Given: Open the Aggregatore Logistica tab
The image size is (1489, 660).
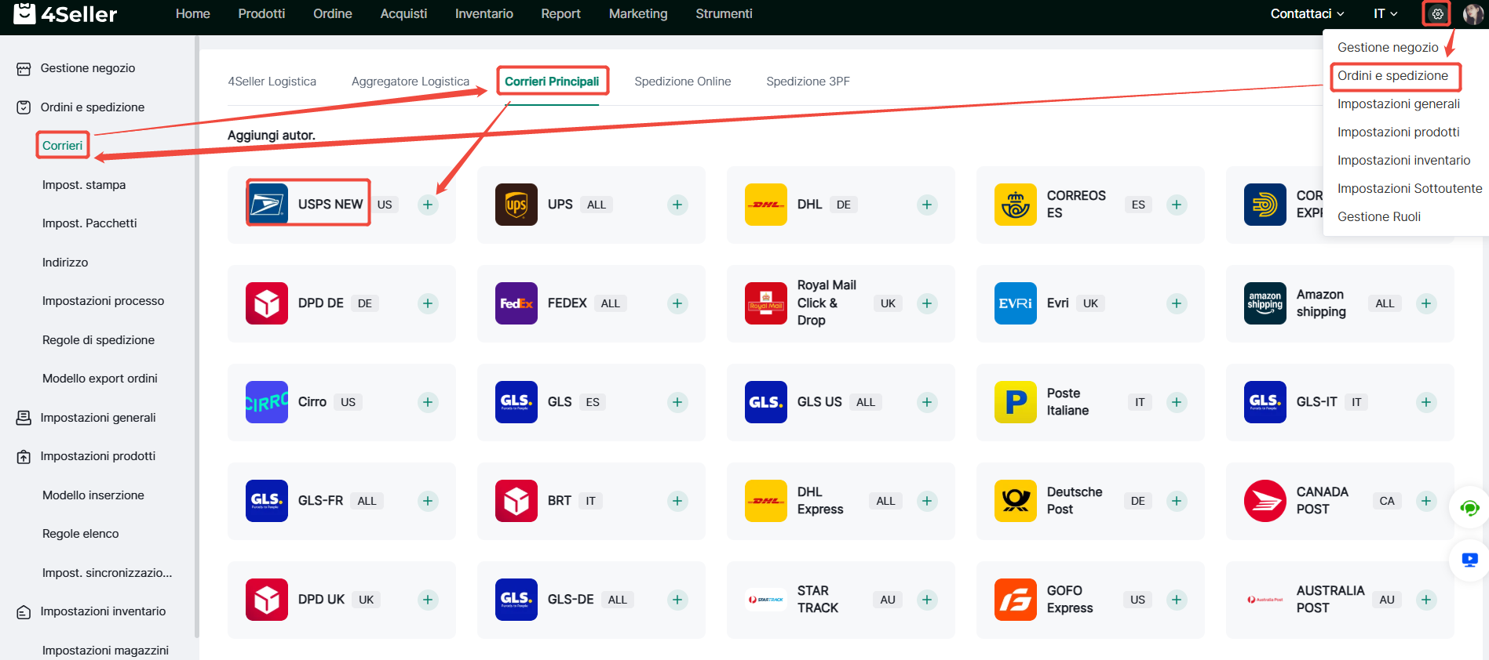Looking at the screenshot, I should tap(410, 82).
